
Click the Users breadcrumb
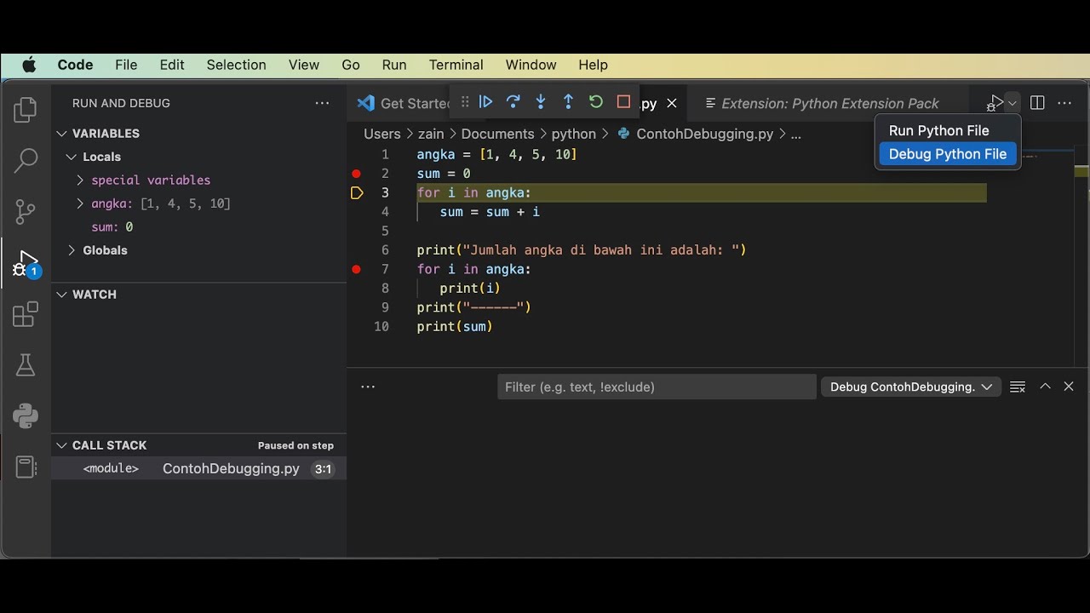coord(381,134)
